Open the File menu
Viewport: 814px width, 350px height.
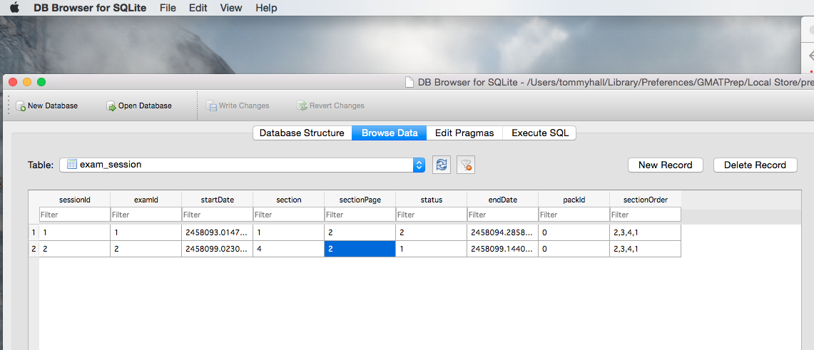[168, 8]
